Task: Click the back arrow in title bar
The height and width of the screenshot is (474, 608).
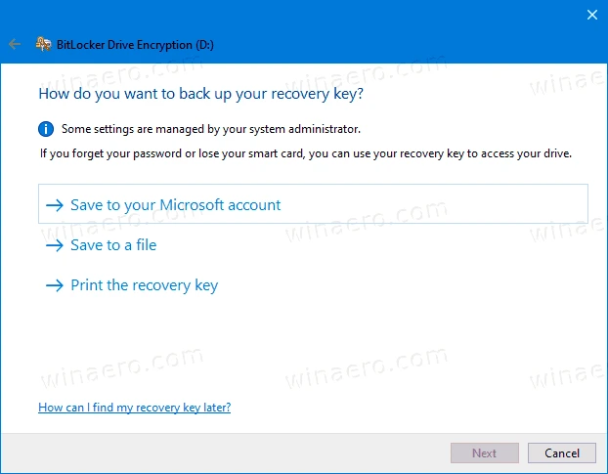Action: point(14,44)
